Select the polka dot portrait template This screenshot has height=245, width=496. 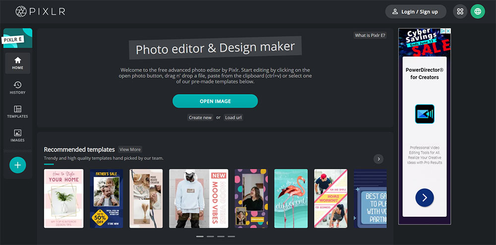[251, 198]
